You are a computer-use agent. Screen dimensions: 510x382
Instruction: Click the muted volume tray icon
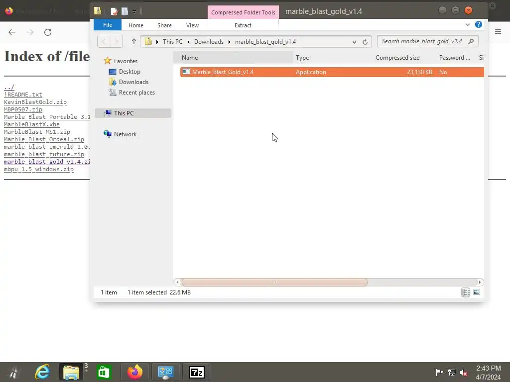464,373
